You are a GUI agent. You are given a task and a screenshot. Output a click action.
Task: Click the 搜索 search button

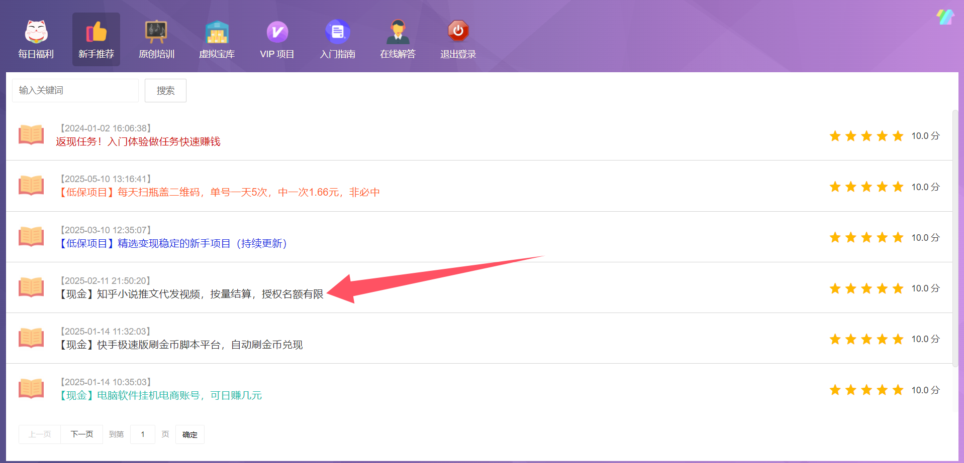click(x=165, y=90)
